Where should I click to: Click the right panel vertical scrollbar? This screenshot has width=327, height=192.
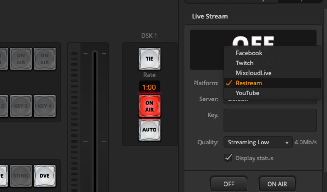click(x=325, y=90)
